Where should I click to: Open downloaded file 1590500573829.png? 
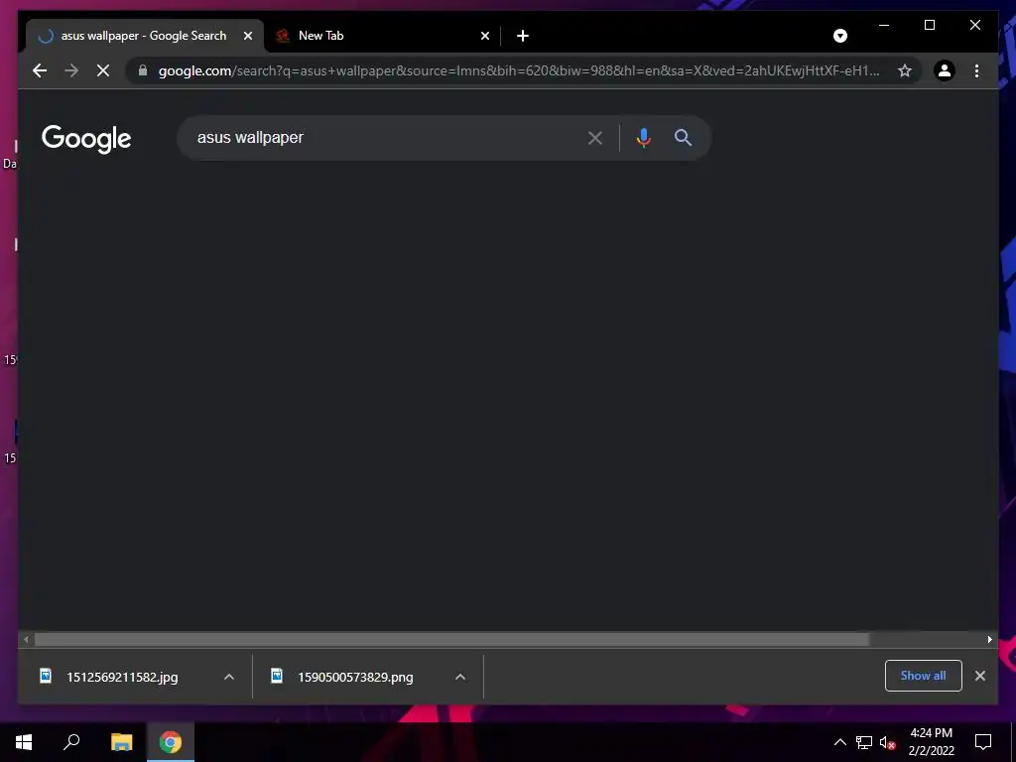[x=355, y=677]
